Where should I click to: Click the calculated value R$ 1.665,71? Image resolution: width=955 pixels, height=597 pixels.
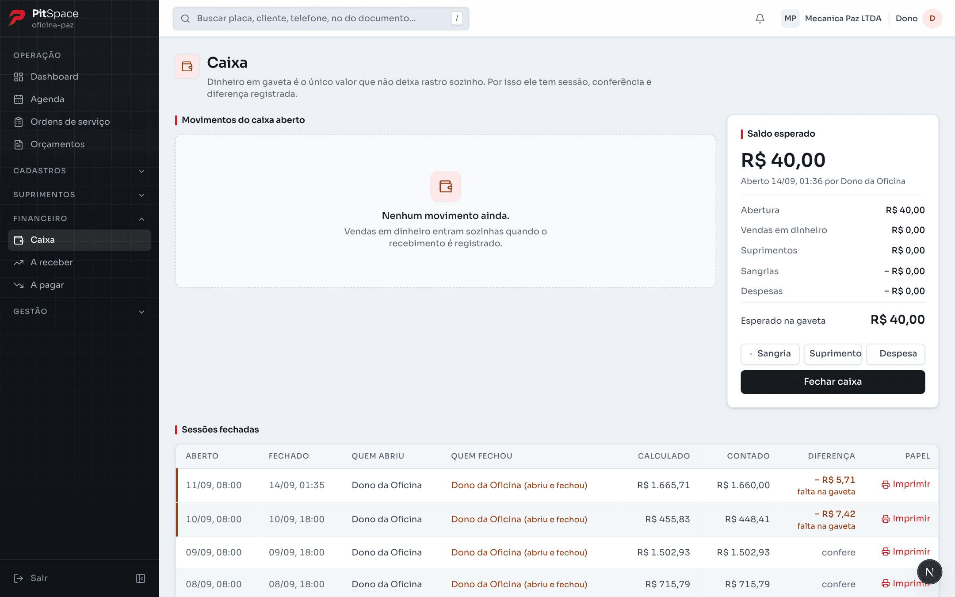664,486
